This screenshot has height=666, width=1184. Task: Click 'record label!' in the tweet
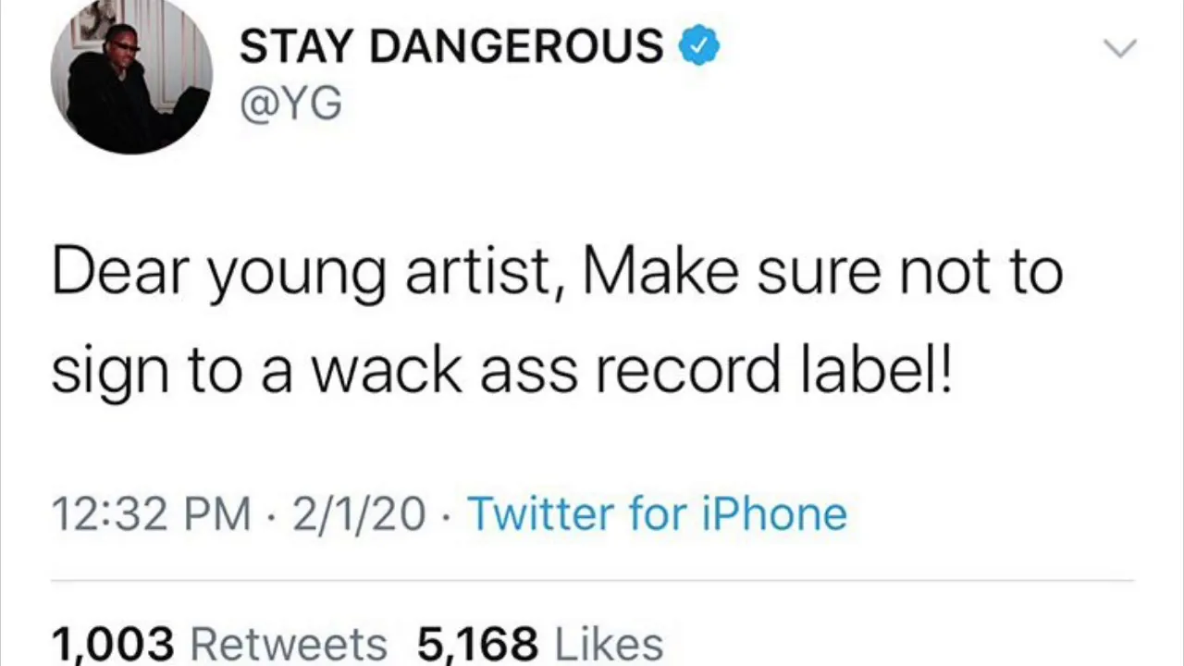[x=772, y=370]
